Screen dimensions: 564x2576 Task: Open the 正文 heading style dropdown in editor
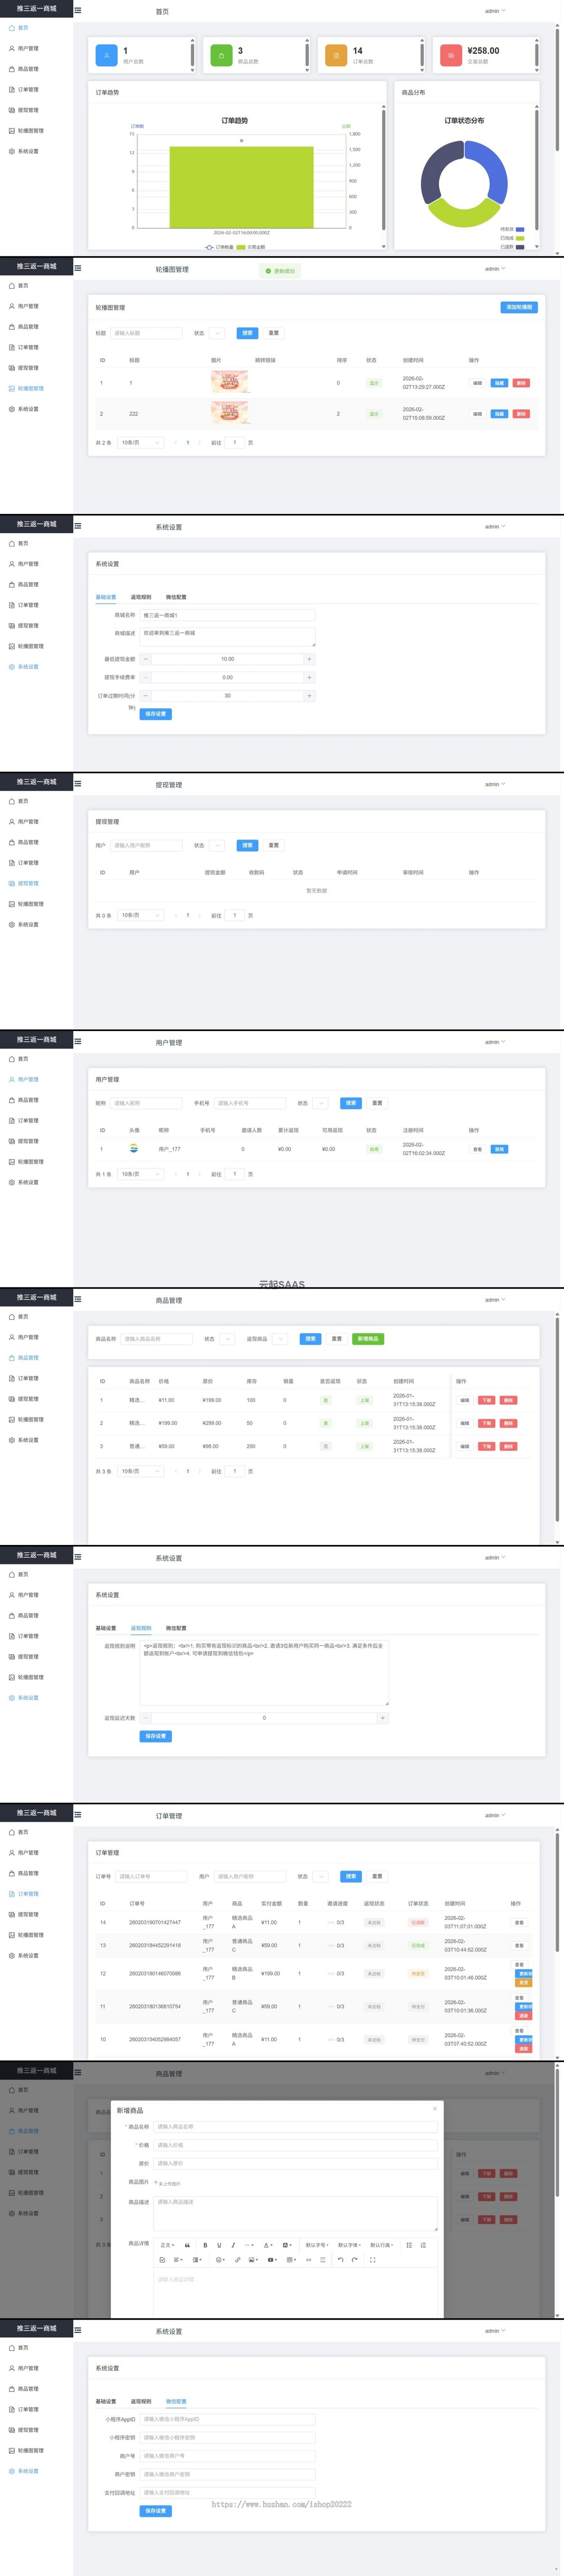(168, 2245)
